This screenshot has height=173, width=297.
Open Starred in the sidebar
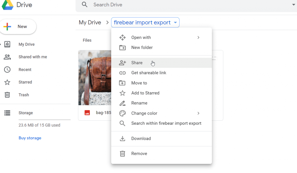point(25,82)
